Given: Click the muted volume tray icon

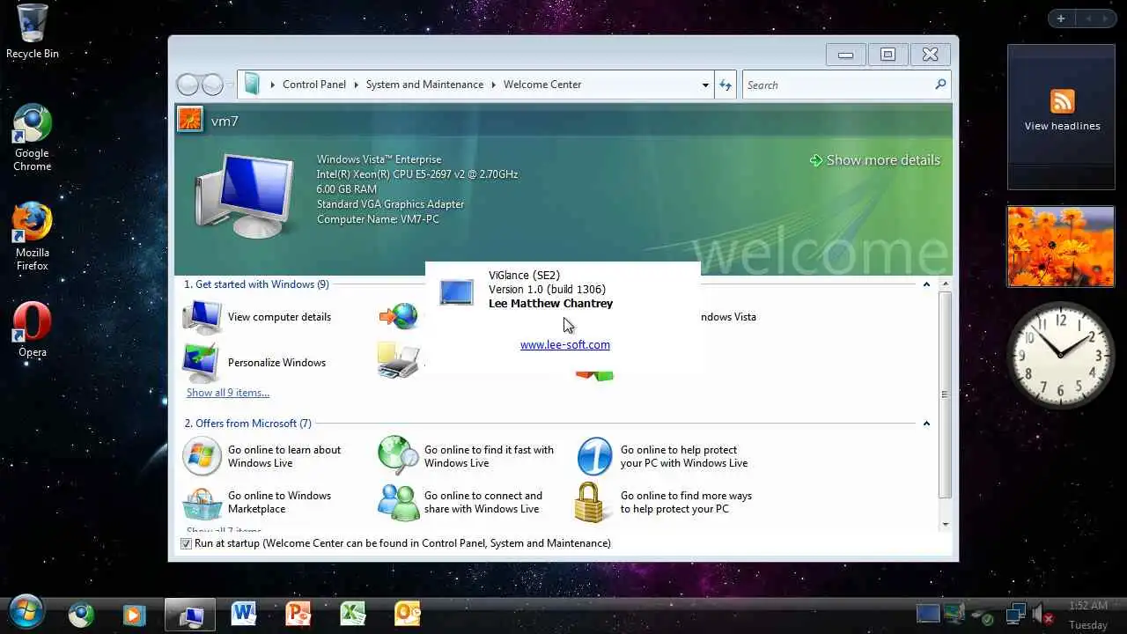Looking at the screenshot, I should [1043, 614].
